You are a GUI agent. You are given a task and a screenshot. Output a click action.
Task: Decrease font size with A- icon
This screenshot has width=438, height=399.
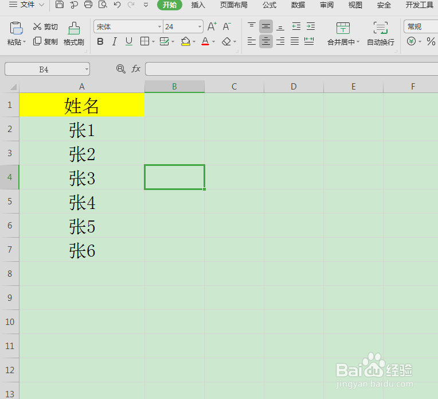tap(227, 26)
